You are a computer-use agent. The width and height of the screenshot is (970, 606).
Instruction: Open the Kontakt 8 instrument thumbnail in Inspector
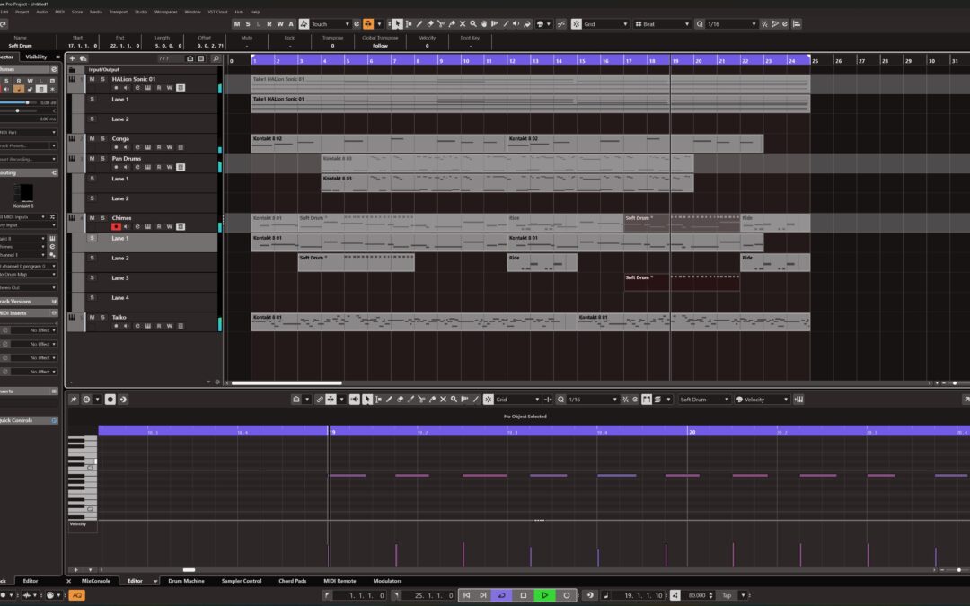point(25,192)
